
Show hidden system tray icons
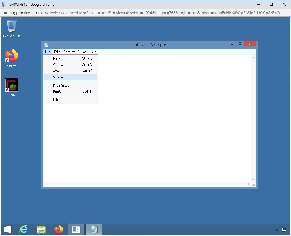pos(277,230)
